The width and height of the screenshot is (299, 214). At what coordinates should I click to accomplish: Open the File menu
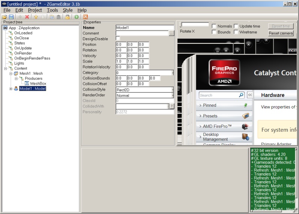(x=7, y=10)
